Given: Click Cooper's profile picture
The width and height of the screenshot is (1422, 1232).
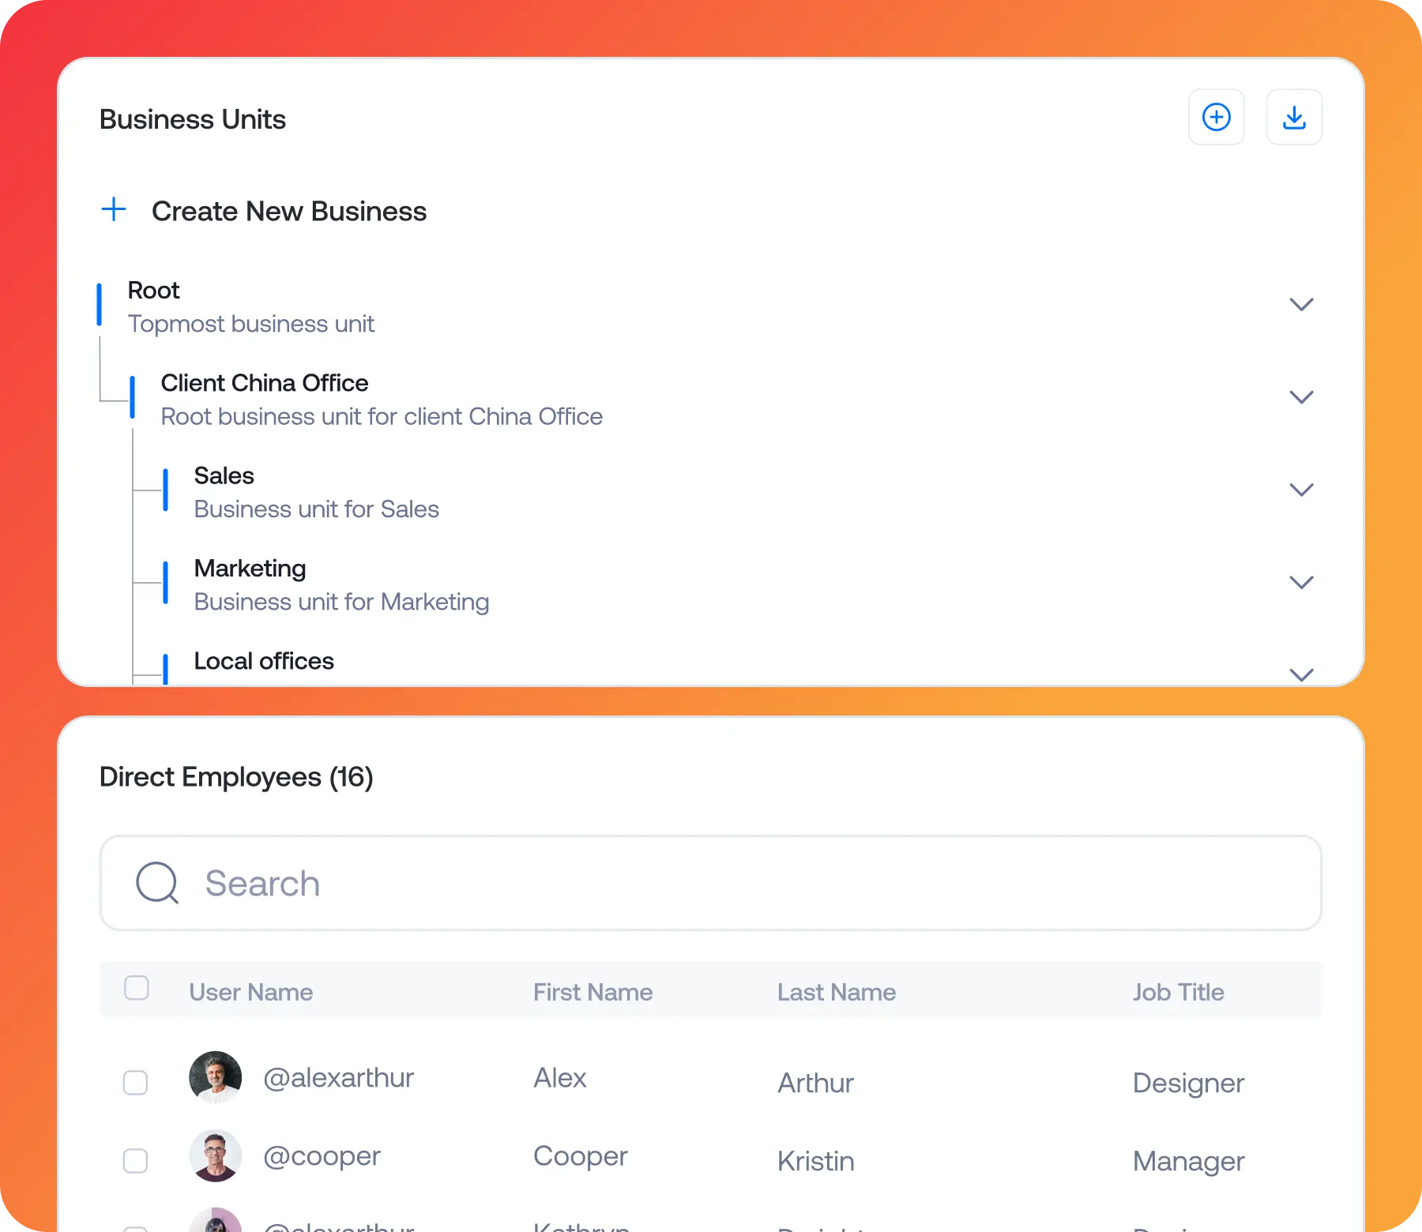Looking at the screenshot, I should point(215,1155).
